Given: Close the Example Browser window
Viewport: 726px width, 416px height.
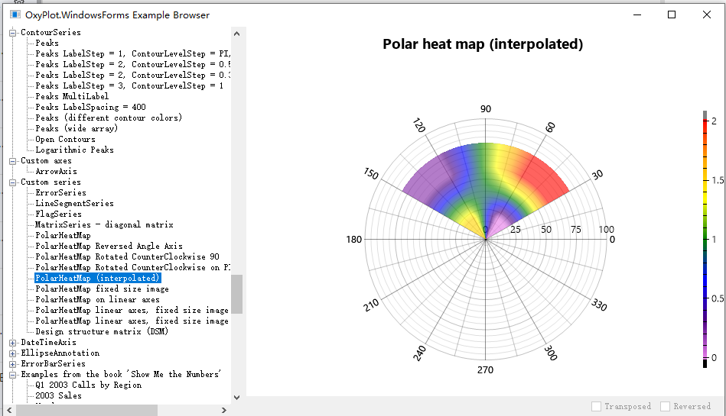Looking at the screenshot, I should point(707,15).
